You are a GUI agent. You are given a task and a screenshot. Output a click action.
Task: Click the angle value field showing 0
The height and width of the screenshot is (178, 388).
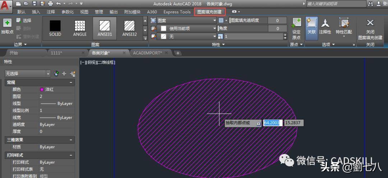pyautogui.click(x=277, y=28)
